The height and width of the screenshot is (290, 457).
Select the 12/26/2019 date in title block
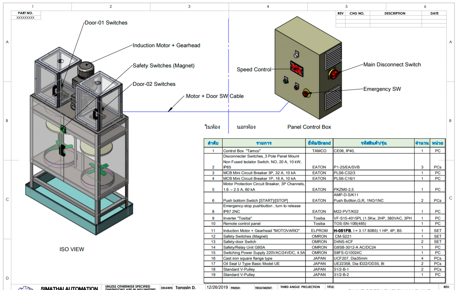coord(218,287)
